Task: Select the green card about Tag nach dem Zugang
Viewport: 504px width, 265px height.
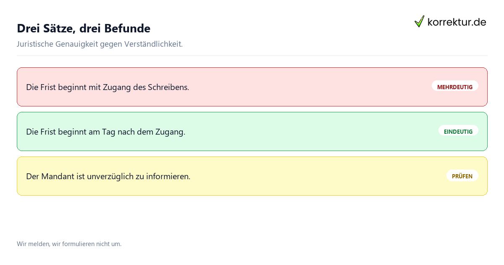Action: pos(252,132)
